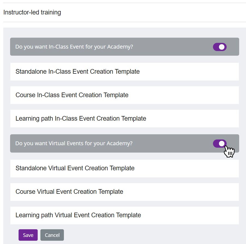The image size is (246, 244).
Task: Click the white knob of the In-Class switch
Action: tap(222, 47)
